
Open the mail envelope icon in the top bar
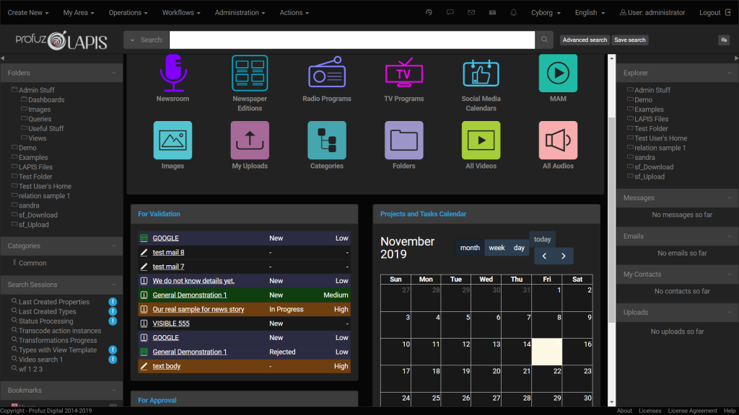click(x=471, y=12)
